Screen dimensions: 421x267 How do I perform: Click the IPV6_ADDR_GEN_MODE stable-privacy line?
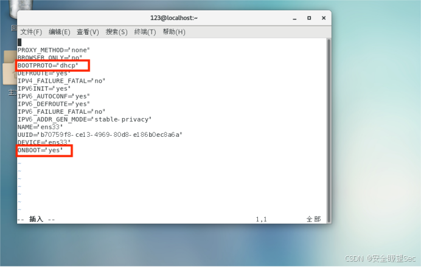tap(85, 119)
